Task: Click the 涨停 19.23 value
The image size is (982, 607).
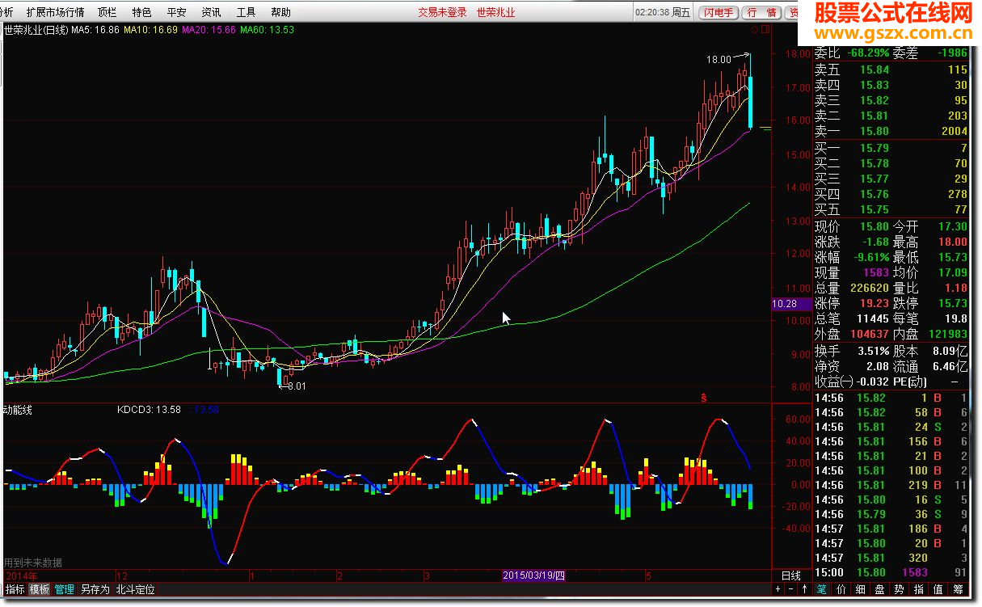Action: pyautogui.click(x=874, y=303)
